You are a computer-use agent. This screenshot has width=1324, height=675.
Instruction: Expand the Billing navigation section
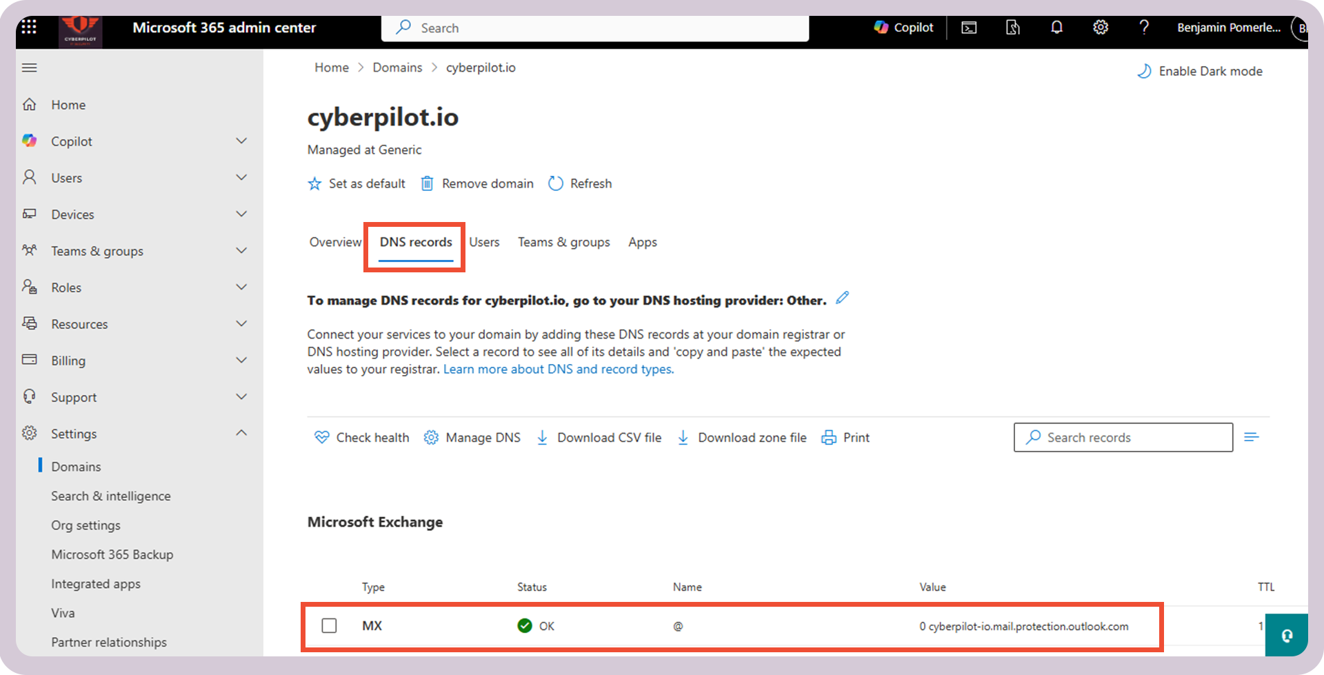(x=241, y=361)
